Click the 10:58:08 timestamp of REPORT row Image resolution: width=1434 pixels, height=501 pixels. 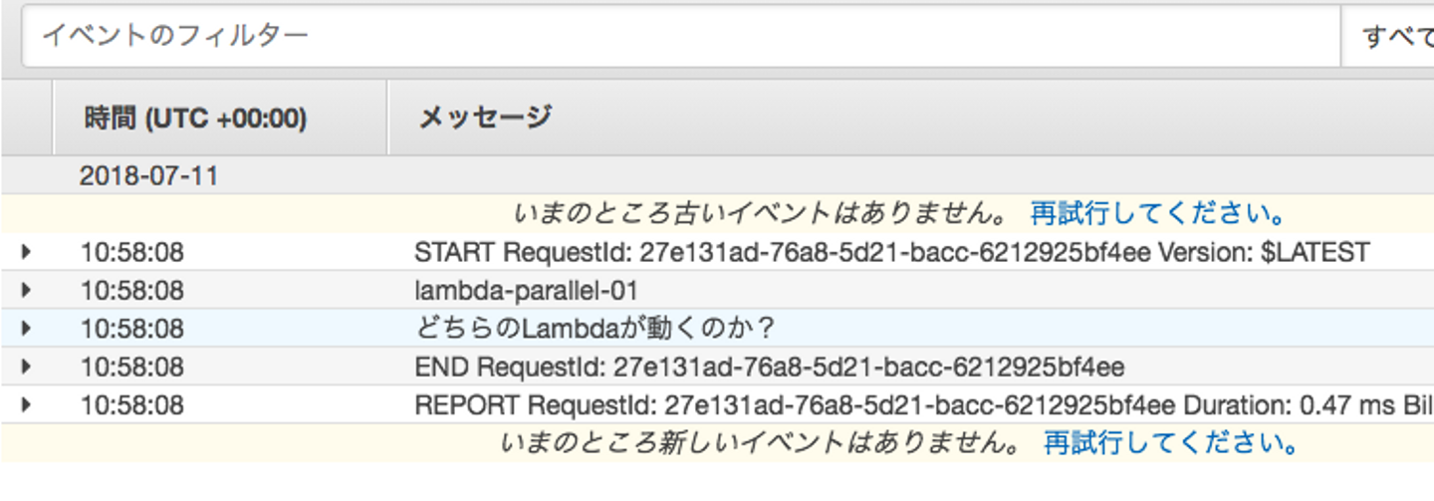pos(131,406)
